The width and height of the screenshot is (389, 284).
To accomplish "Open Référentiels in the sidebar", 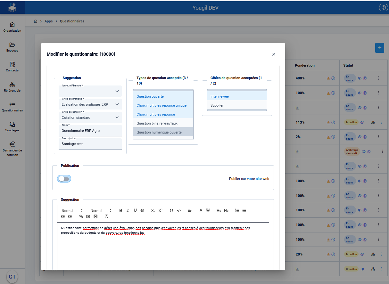I will point(12,87).
